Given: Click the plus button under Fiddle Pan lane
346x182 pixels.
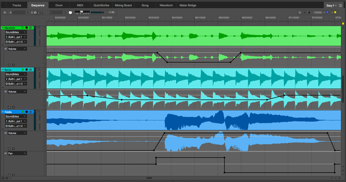Looking at the screenshot, I should click(x=9, y=175).
